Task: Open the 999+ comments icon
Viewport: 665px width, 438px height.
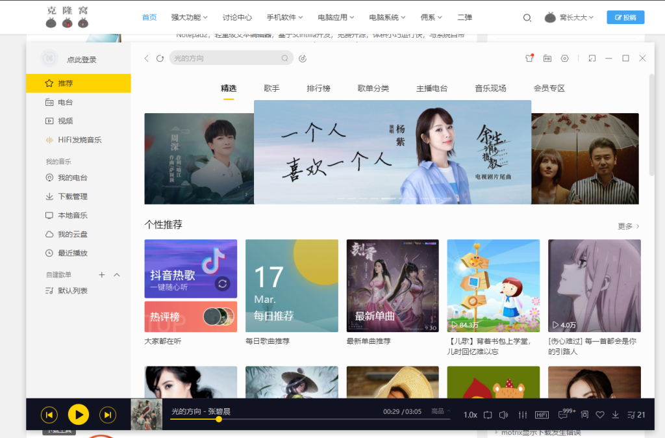Action: 566,413
